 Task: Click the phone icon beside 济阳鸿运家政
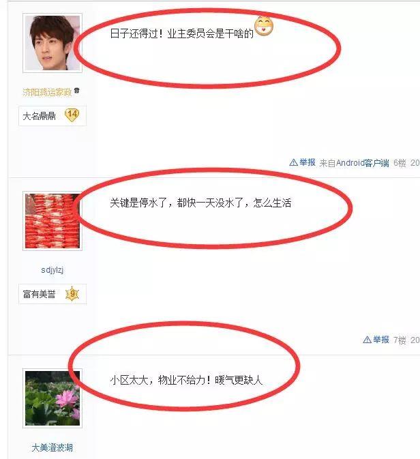(x=76, y=91)
